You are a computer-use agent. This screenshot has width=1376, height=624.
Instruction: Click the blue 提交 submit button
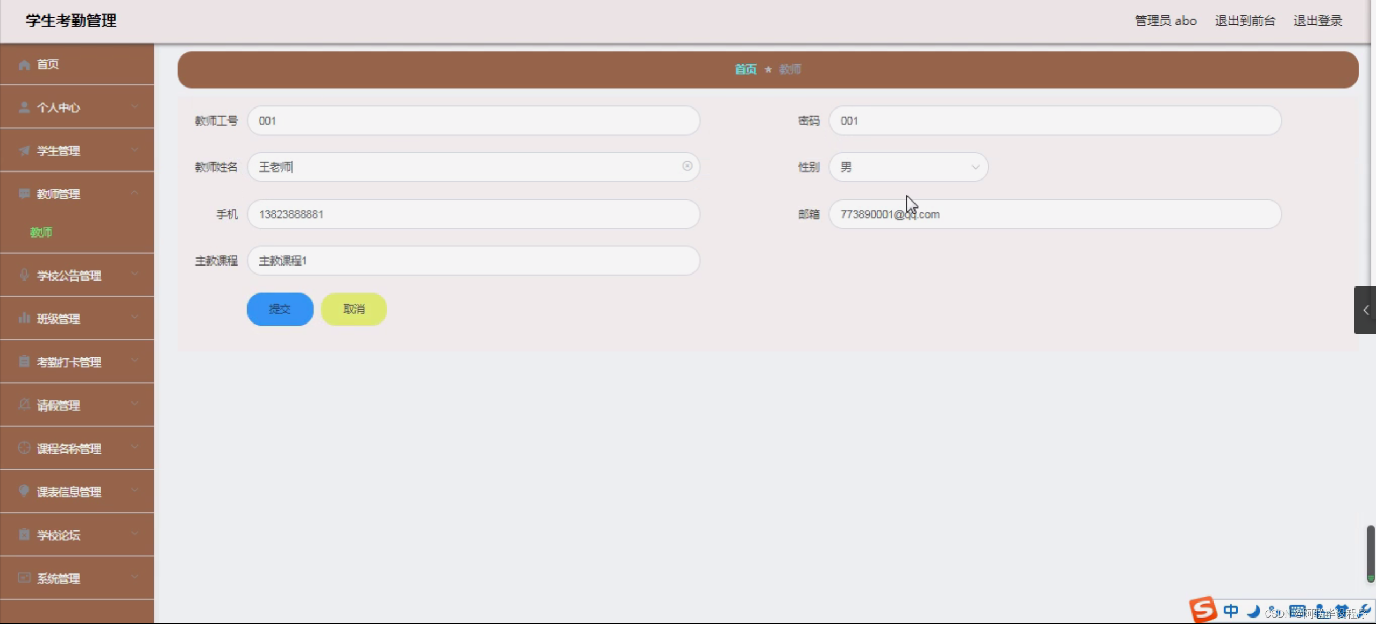click(280, 309)
